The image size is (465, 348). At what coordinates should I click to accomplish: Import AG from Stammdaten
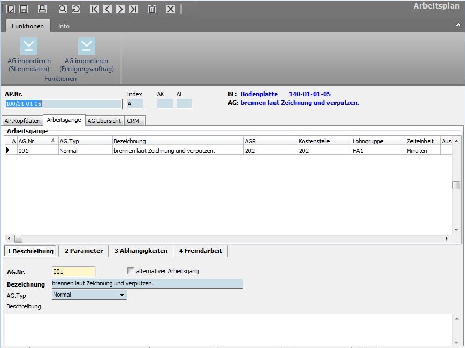click(29, 55)
